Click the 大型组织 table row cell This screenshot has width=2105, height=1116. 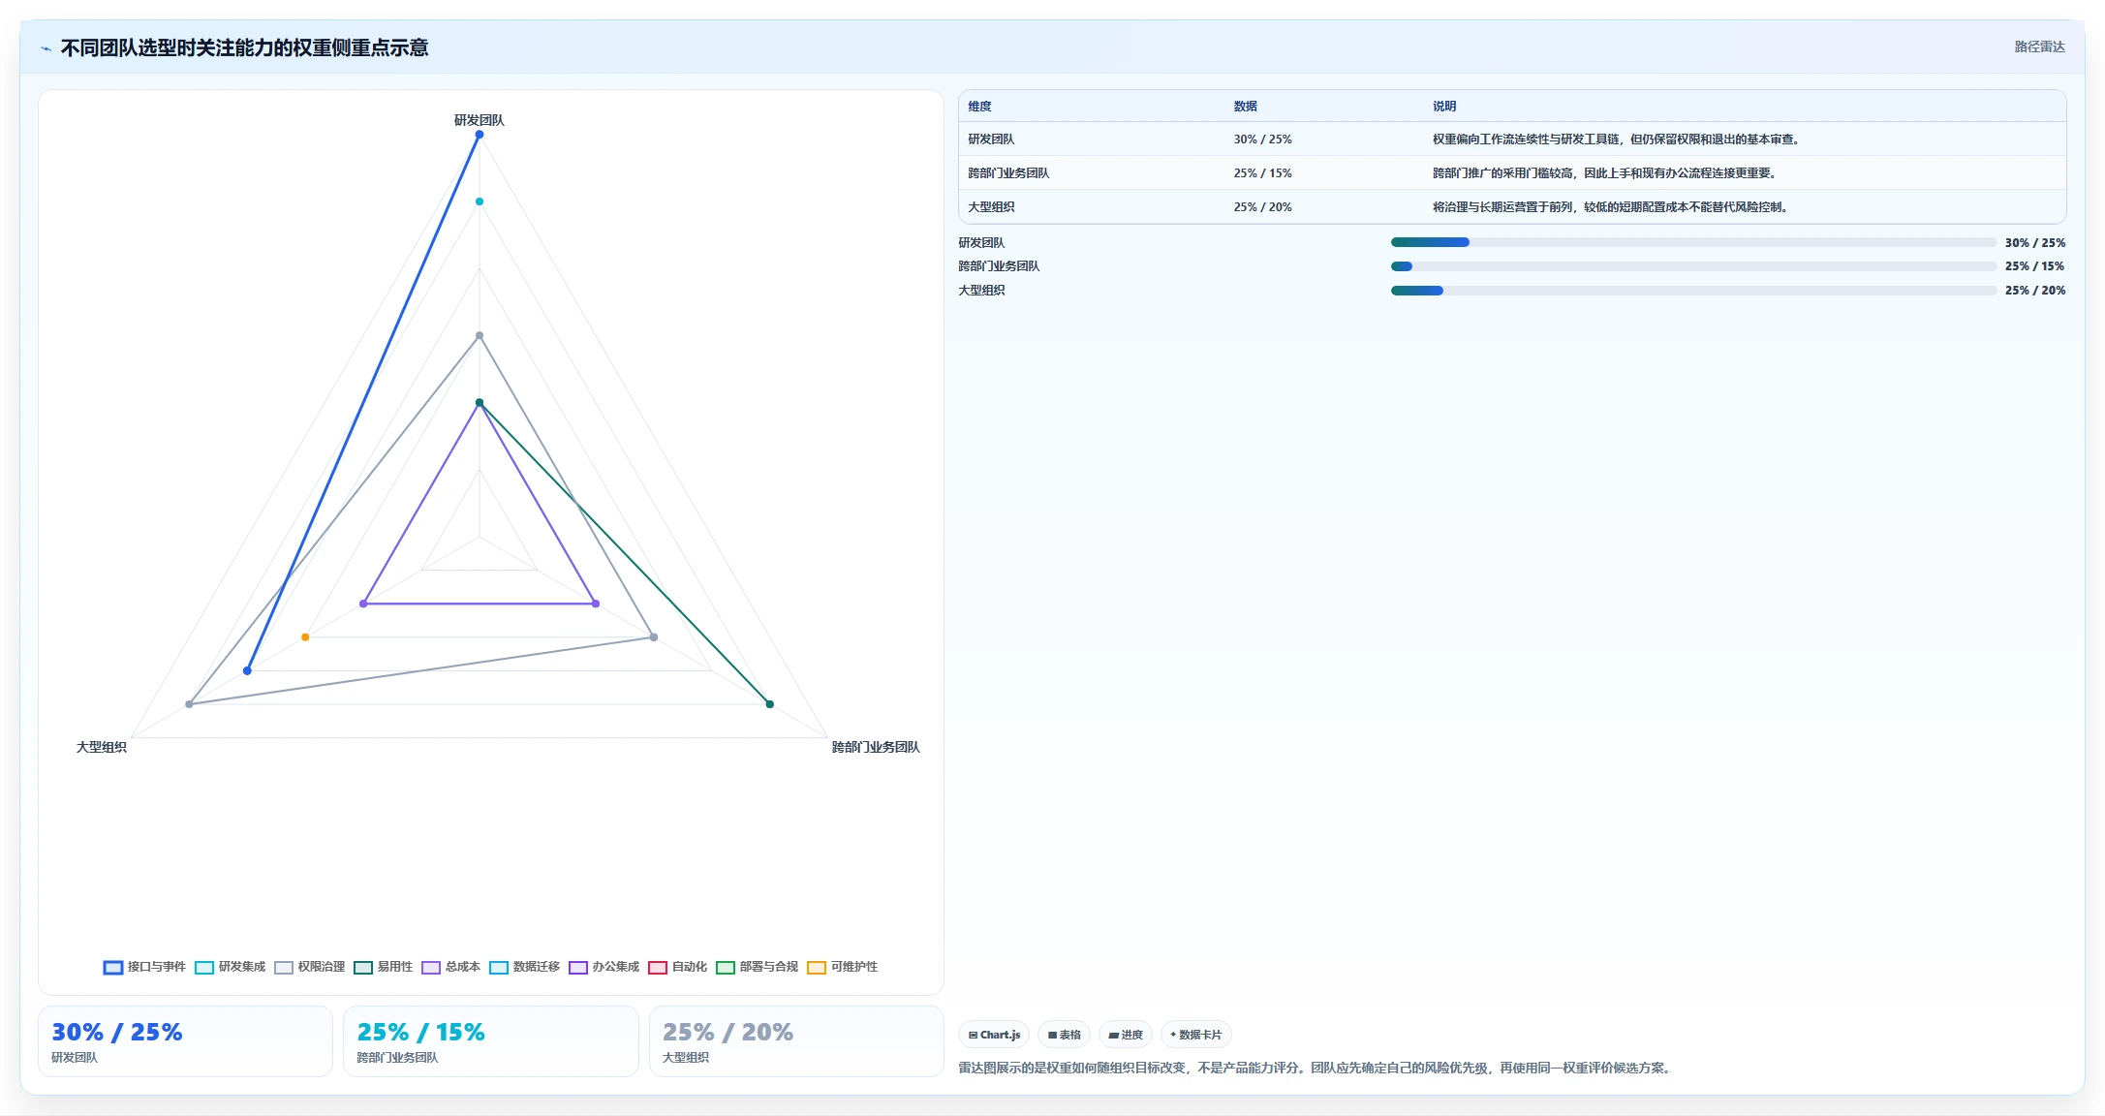pyautogui.click(x=991, y=207)
